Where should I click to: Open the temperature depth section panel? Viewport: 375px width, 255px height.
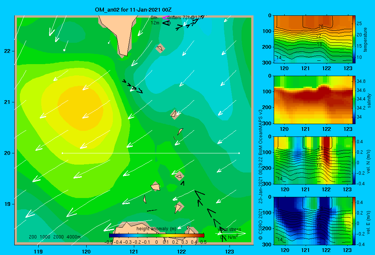tap(312, 39)
